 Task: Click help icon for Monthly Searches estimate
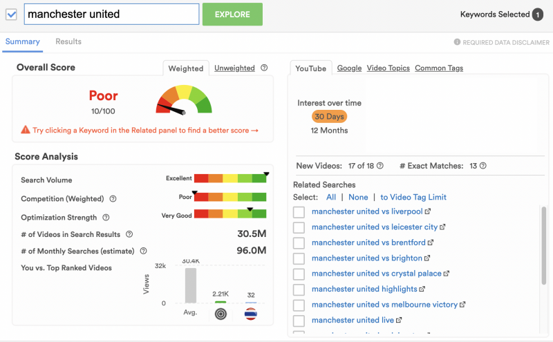coord(144,251)
